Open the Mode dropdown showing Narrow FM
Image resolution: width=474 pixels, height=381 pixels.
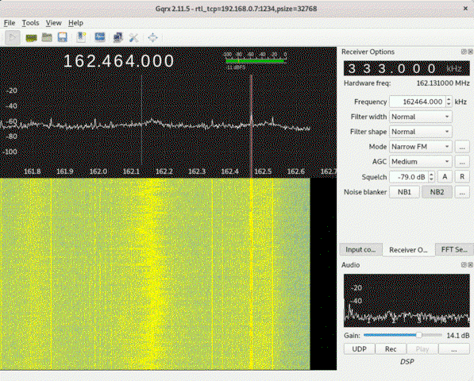(421, 147)
